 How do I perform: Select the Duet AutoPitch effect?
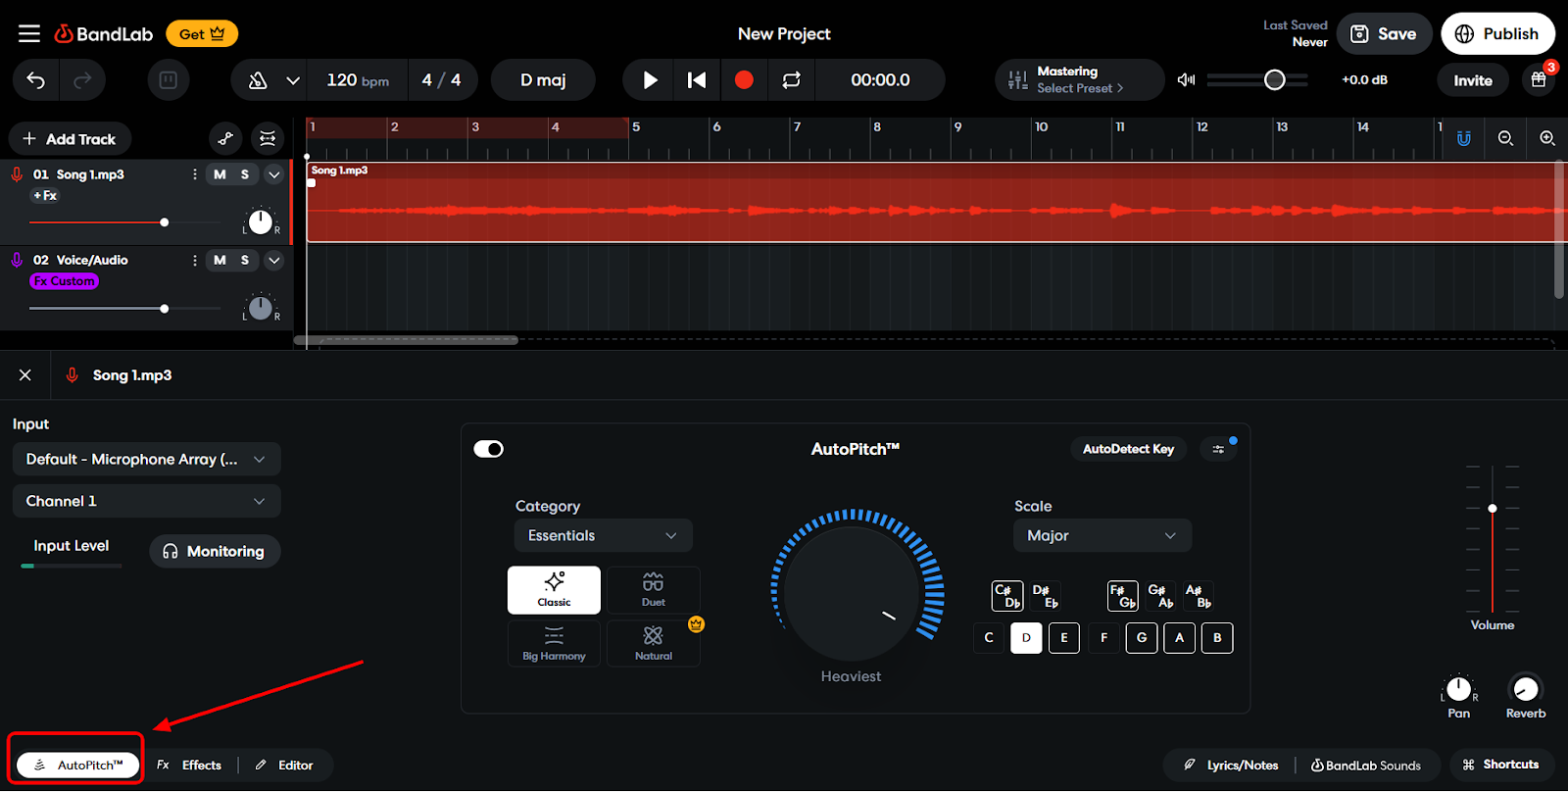click(654, 590)
